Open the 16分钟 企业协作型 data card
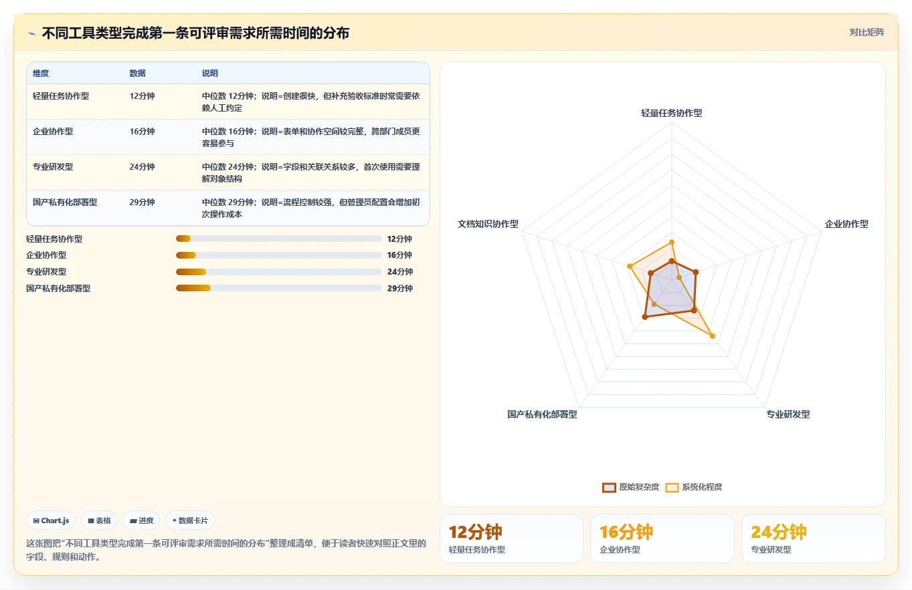Screen dimensions: 912x590 (x=662, y=539)
